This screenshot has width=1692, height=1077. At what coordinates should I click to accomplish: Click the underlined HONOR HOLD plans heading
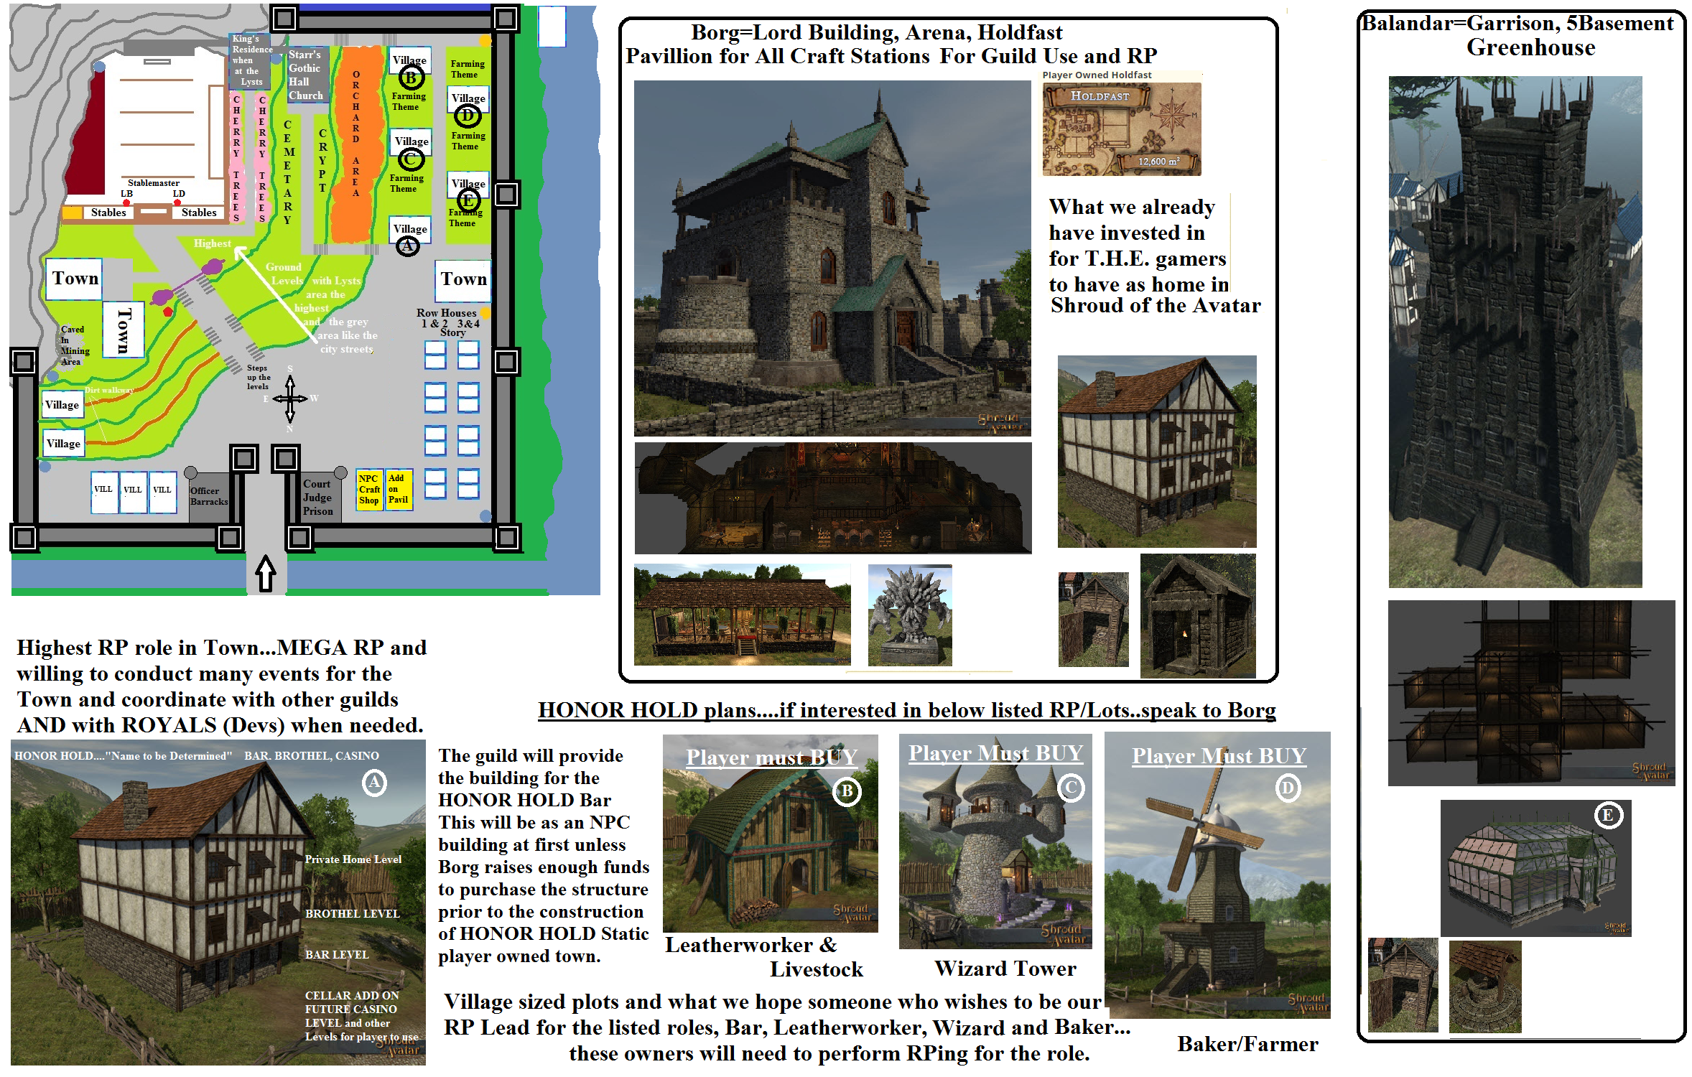[907, 710]
